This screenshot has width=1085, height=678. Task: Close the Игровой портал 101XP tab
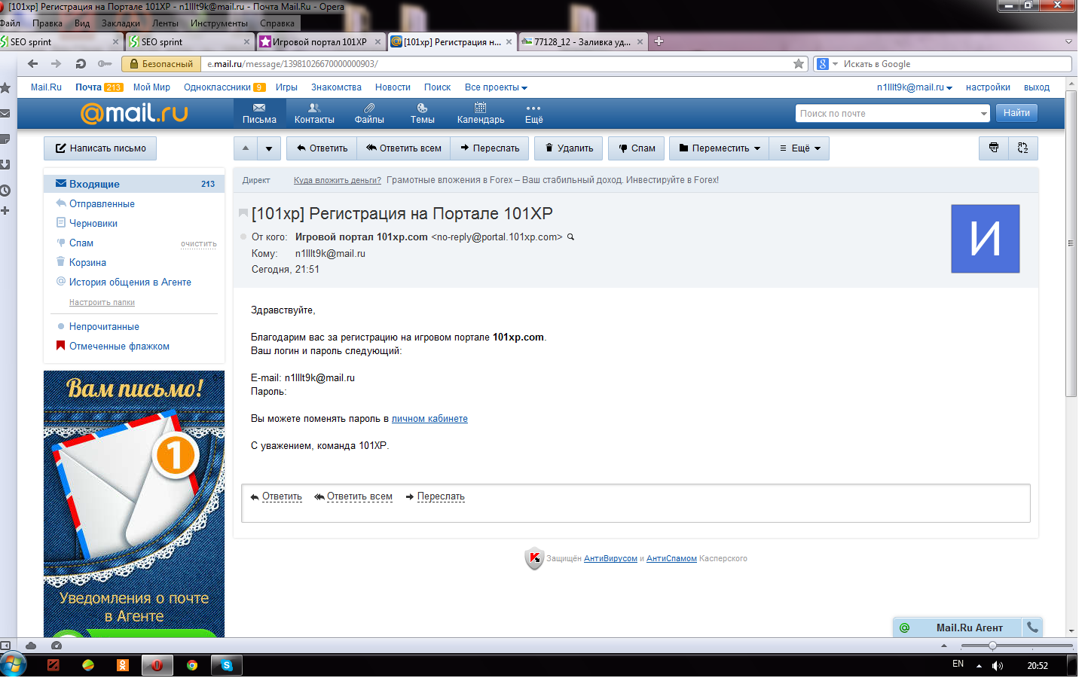(378, 42)
